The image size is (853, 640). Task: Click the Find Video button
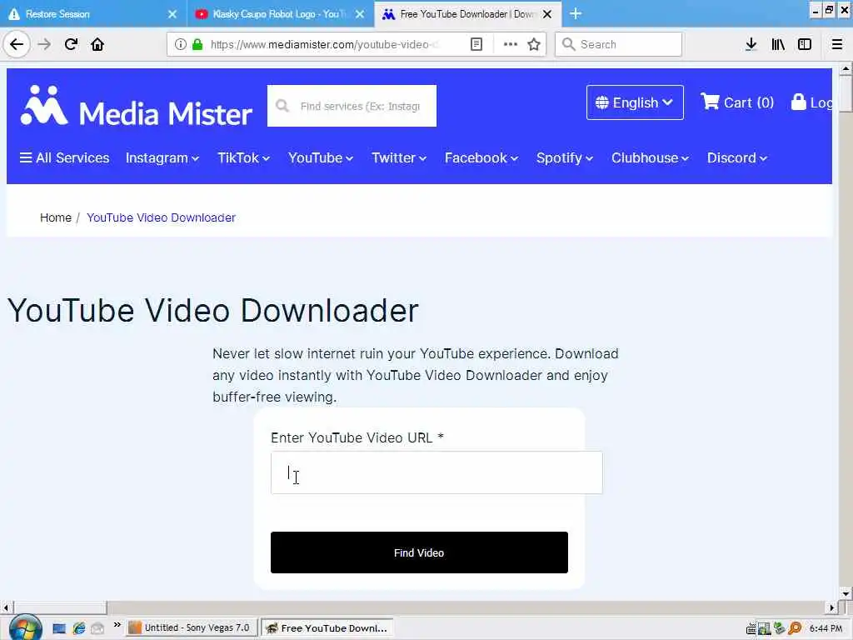pyautogui.click(x=419, y=552)
